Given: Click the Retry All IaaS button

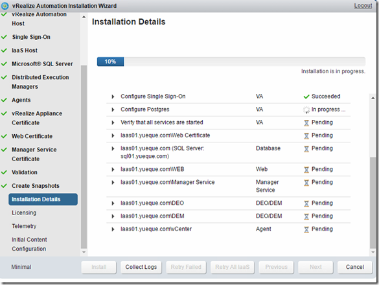Looking at the screenshot, I should pos(233,267).
